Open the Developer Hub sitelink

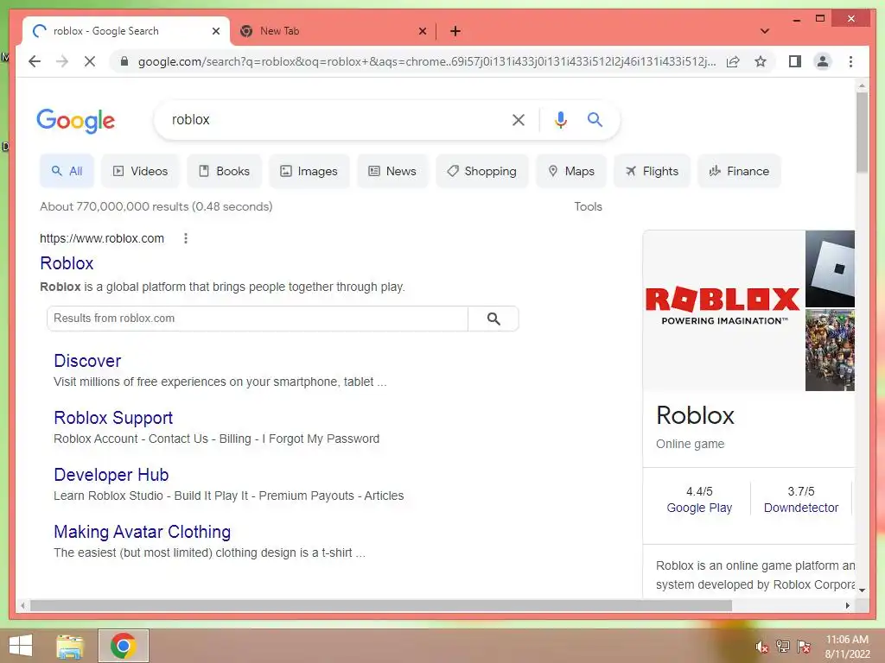tap(111, 475)
